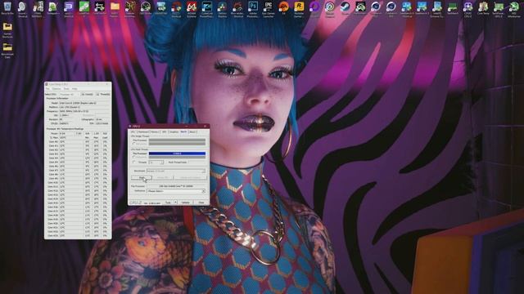This screenshot has height=294, width=524.
Task: Open the AIDA64 Extreme desktop shortcut
Action: [x=191, y=9]
